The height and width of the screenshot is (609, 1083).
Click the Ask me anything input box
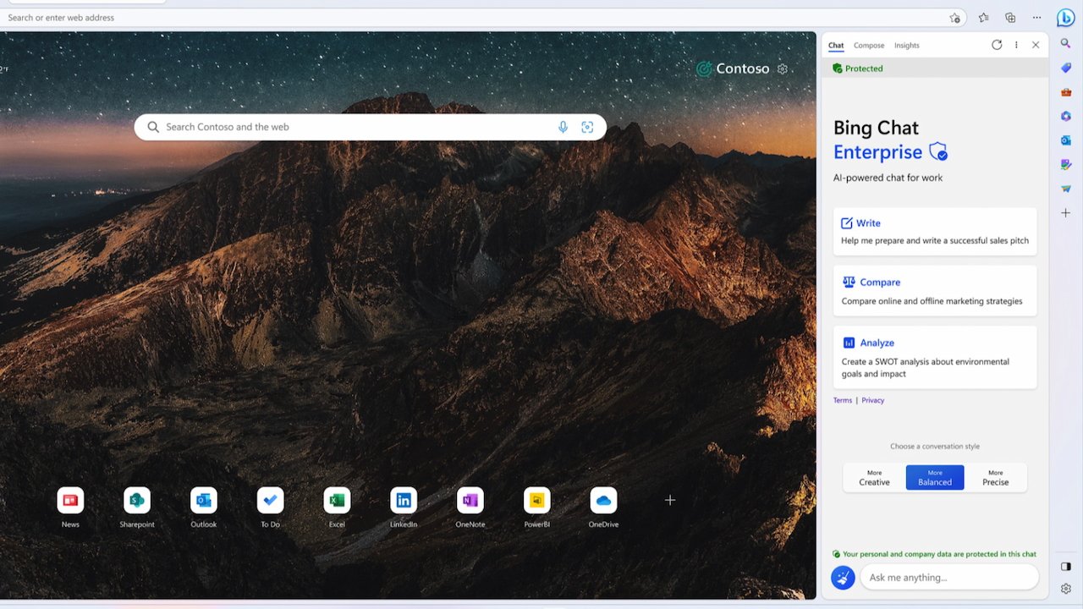[x=948, y=578]
